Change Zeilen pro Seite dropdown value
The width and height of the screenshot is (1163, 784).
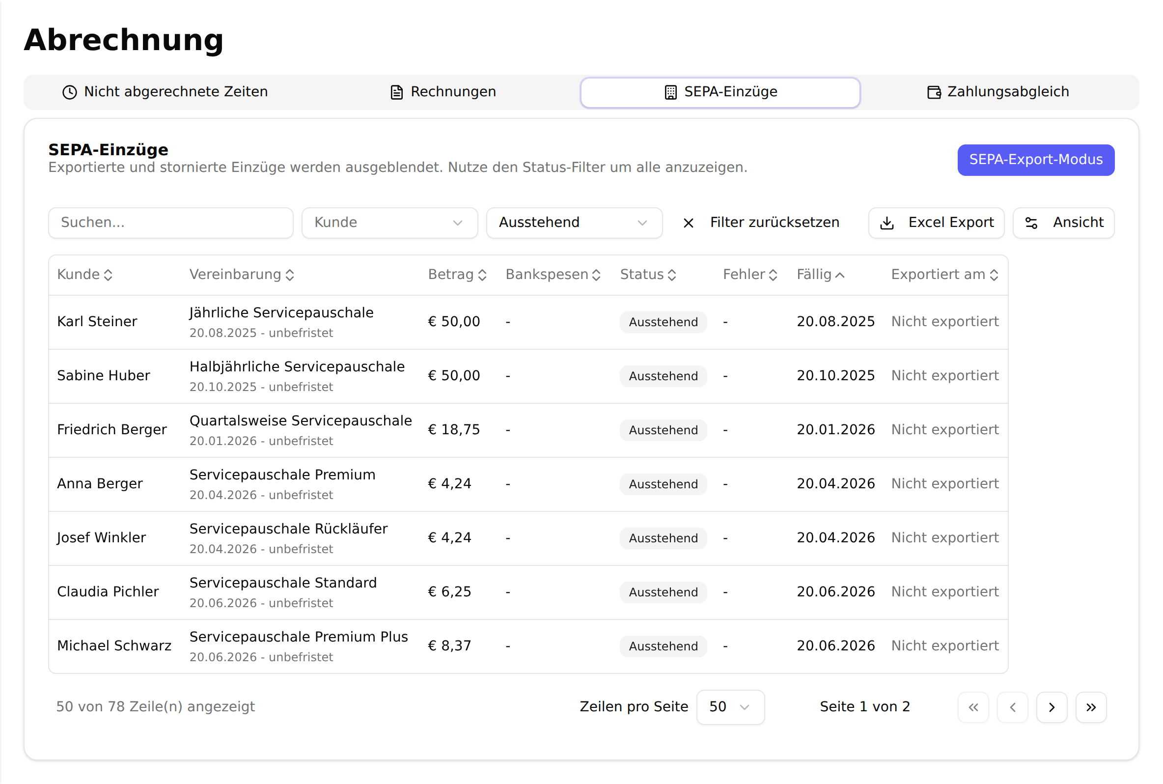click(x=730, y=707)
